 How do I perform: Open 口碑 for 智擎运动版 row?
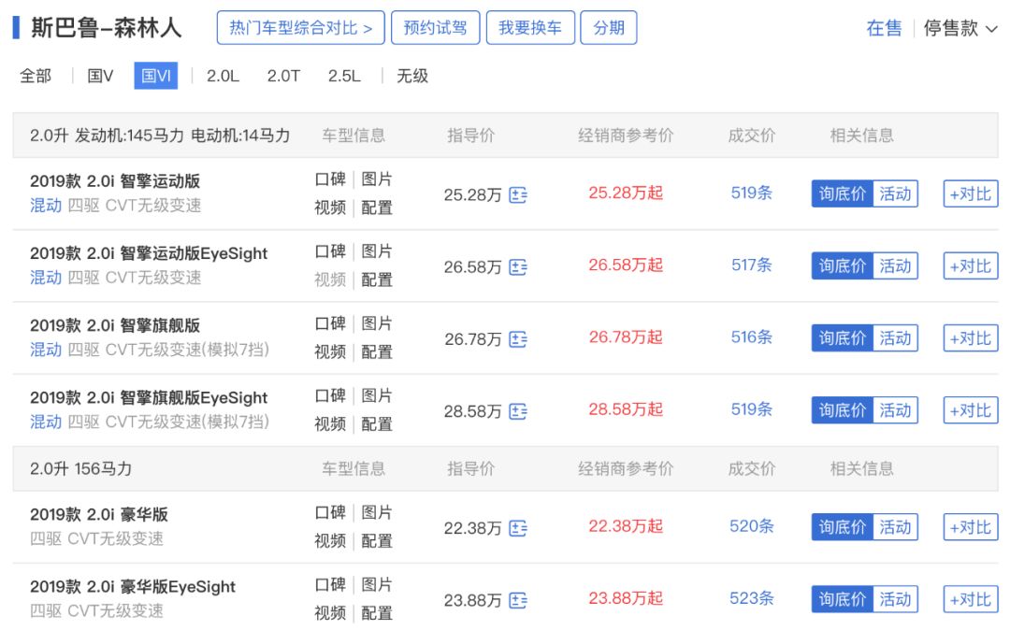click(330, 179)
